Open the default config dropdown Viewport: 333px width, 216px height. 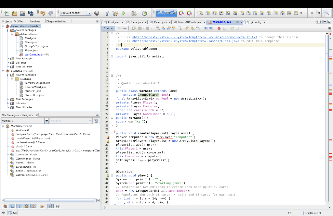point(89,13)
